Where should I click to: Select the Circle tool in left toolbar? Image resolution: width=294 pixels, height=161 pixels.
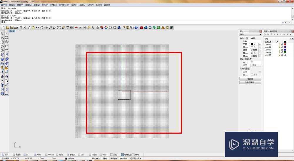2,42
